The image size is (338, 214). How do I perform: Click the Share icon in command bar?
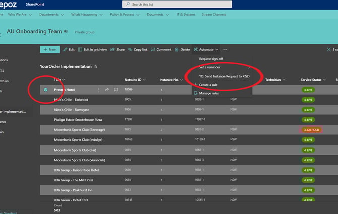tap(112, 50)
